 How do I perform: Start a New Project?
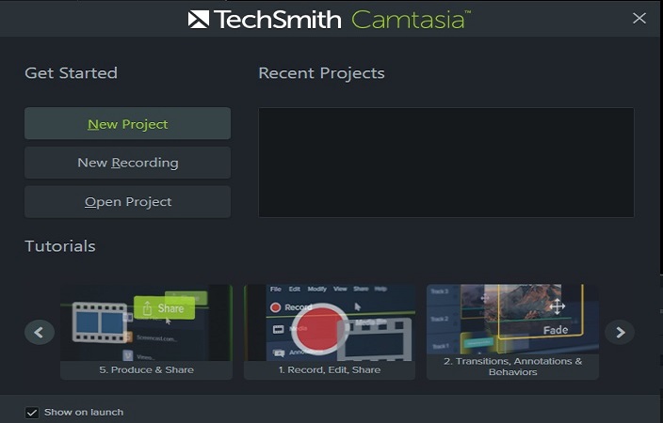click(127, 123)
